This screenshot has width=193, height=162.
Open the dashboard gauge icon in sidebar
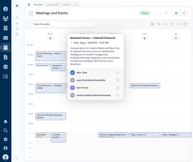point(5,9)
